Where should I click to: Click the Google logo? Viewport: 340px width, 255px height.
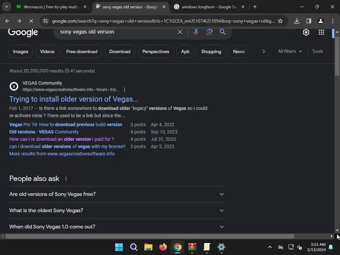23,33
